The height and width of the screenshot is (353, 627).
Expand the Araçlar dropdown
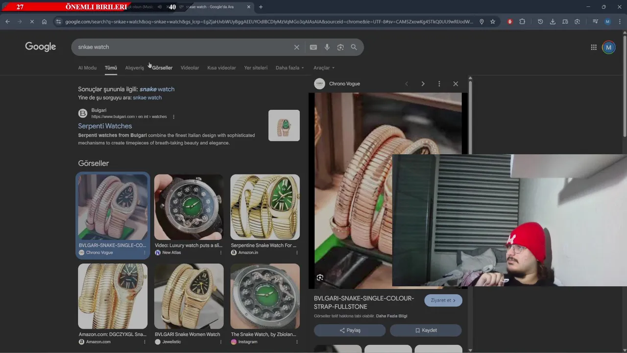tap(324, 68)
